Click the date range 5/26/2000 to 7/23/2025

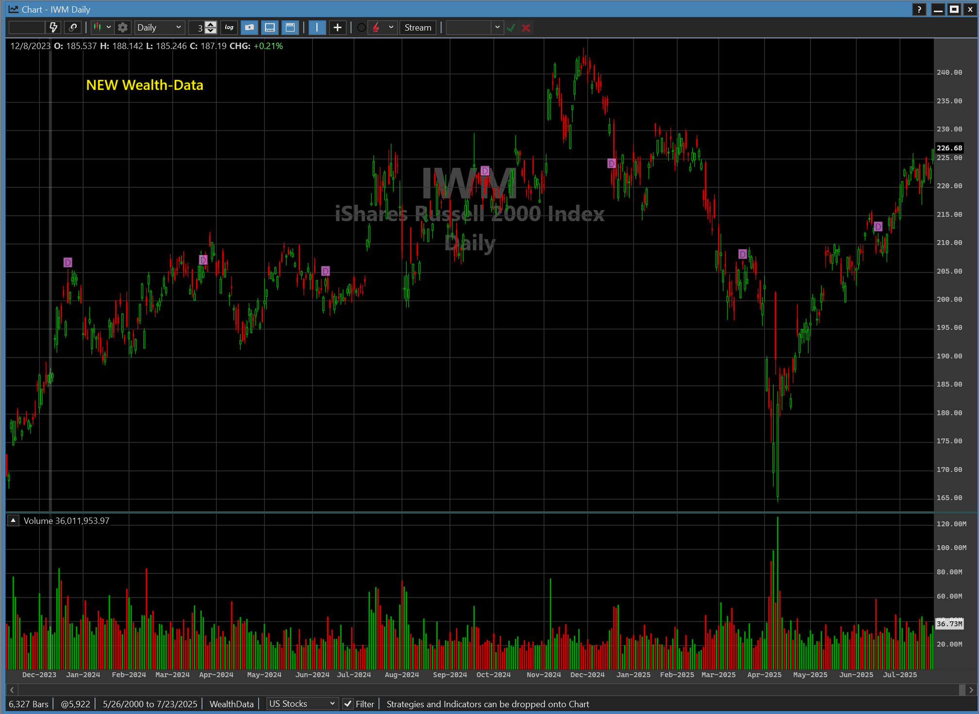point(150,704)
